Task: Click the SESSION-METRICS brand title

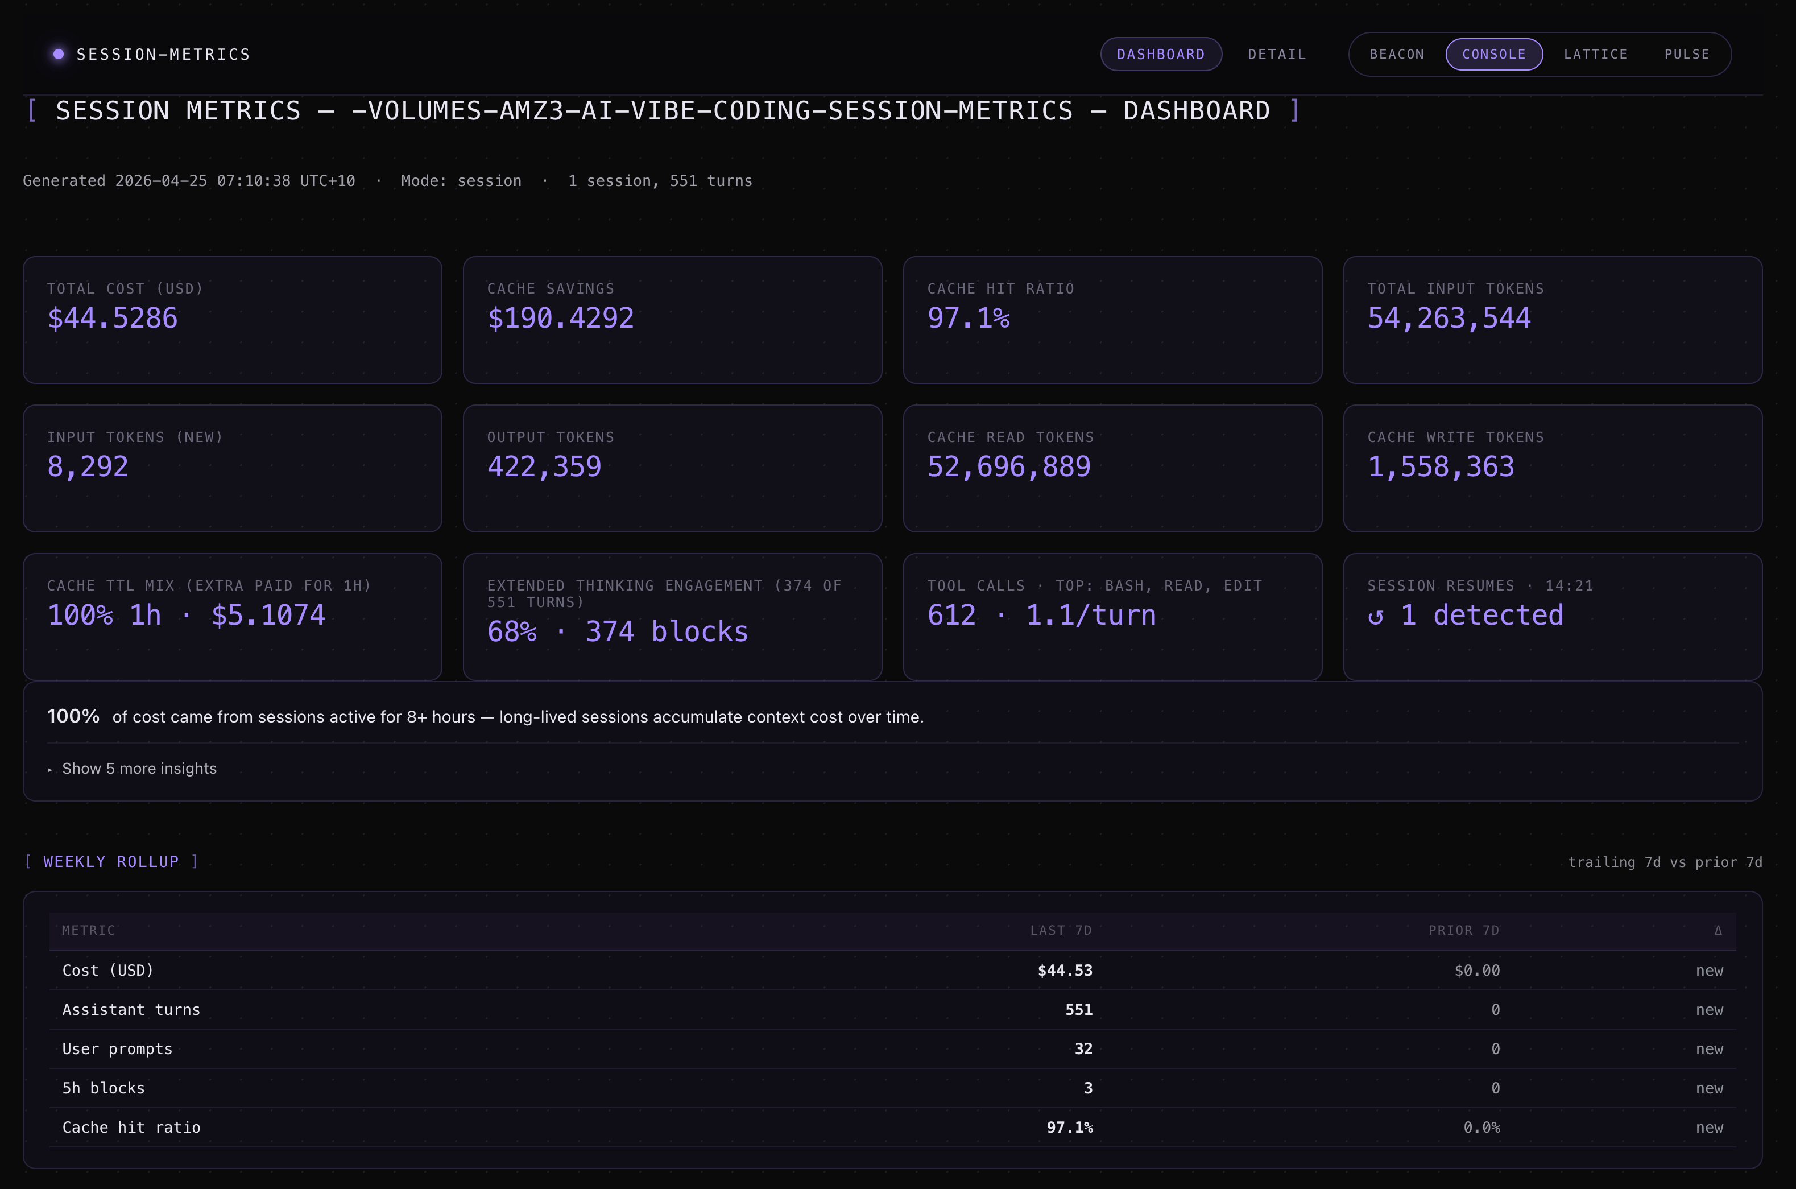Action: [163, 55]
